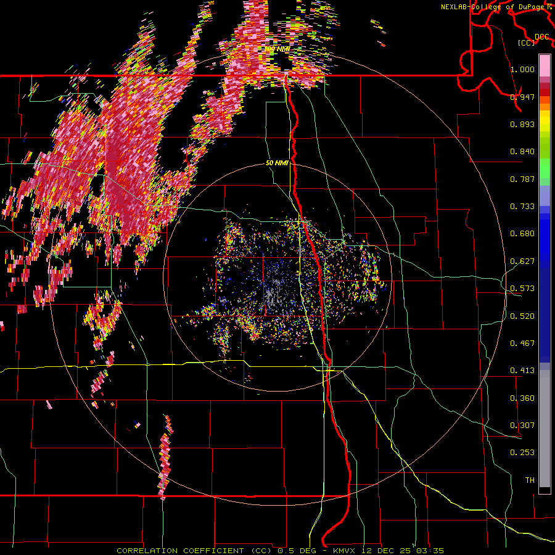The width and height of the screenshot is (555, 555).
Task: Click the 100 NMI range ring label
Action: (x=277, y=49)
